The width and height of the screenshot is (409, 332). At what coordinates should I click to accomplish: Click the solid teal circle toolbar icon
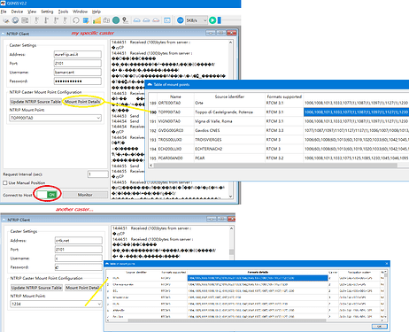click(x=116, y=20)
